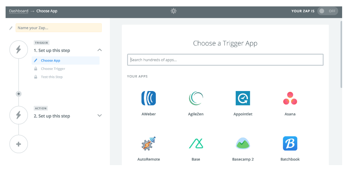Select the AutoRemote gear icon

click(x=148, y=143)
